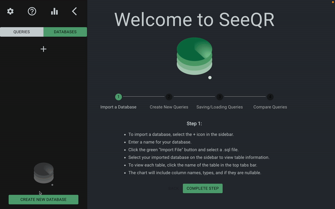Select step 4 circle in the stepper
335x209 pixels.
tap(270, 97)
